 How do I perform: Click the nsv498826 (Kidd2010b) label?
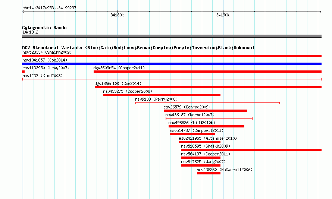point(192,123)
